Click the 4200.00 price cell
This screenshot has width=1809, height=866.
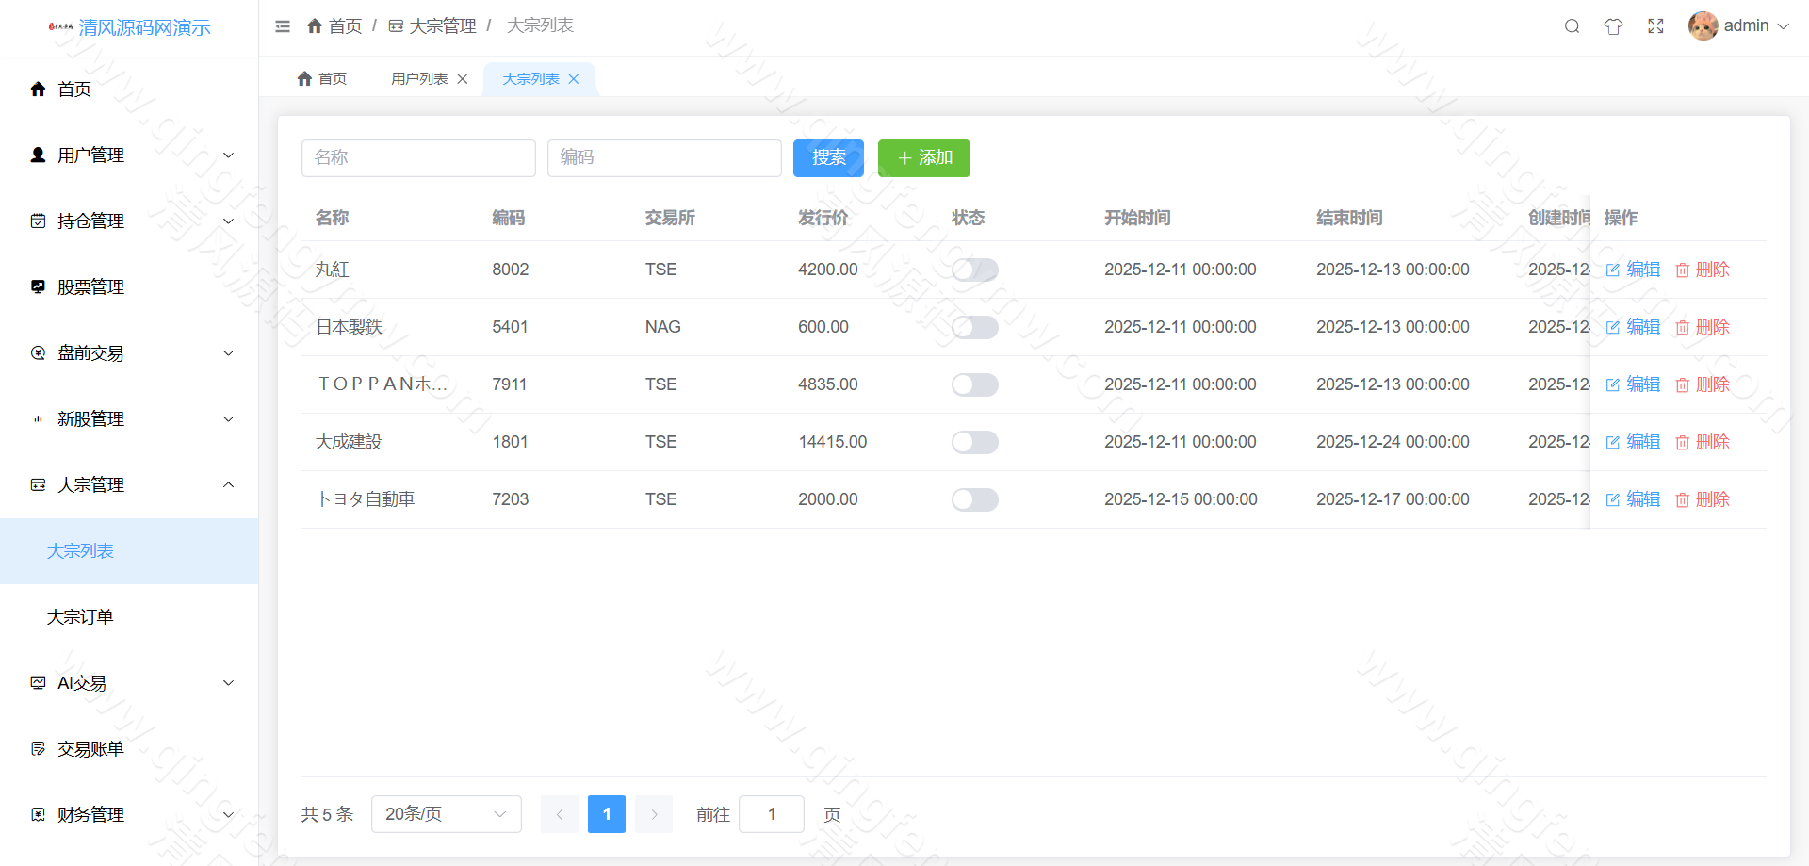[x=828, y=270]
